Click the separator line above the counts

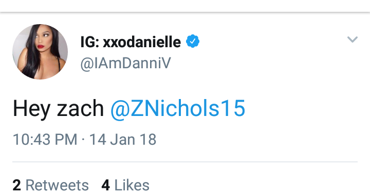(185, 162)
